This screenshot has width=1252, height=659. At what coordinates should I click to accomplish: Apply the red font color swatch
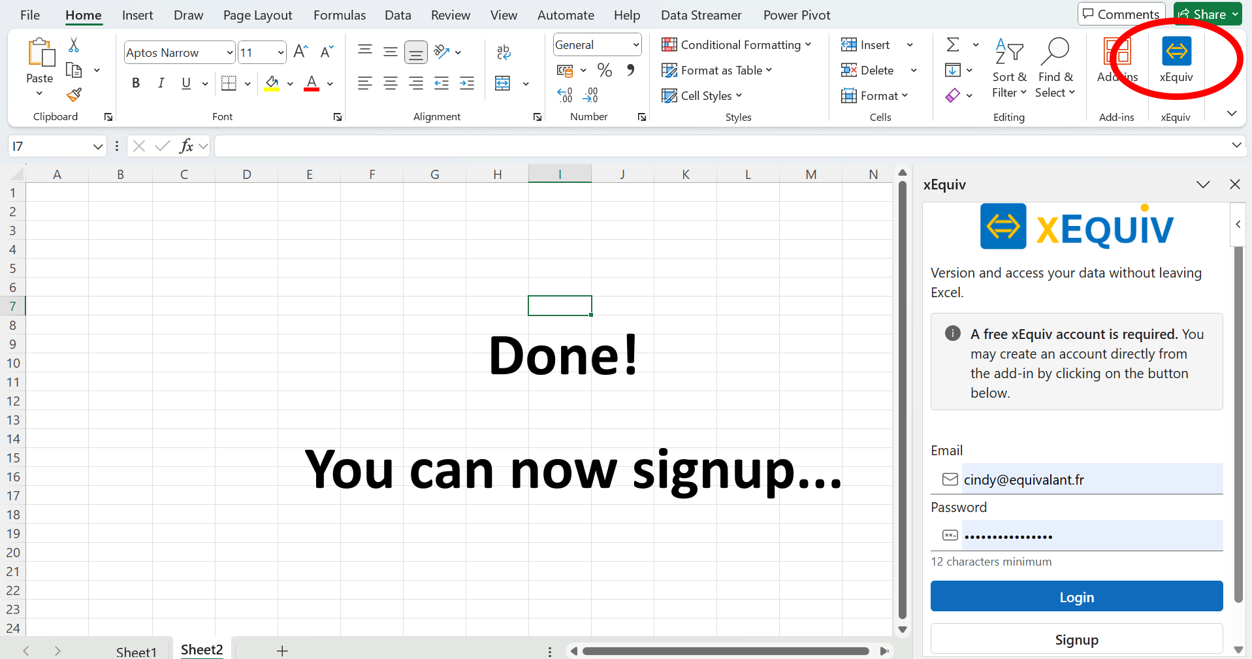click(x=312, y=84)
